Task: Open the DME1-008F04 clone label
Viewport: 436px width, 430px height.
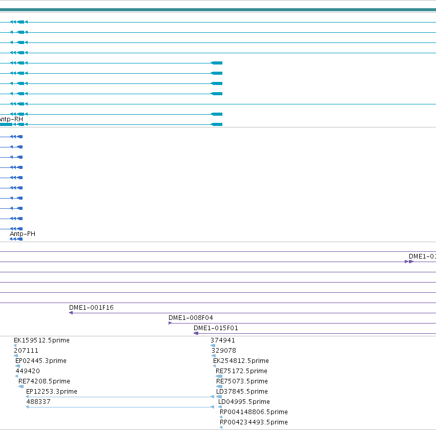Action: [x=191, y=318]
